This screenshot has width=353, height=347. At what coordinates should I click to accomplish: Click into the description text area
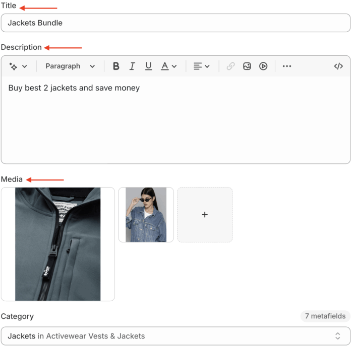(x=175, y=120)
